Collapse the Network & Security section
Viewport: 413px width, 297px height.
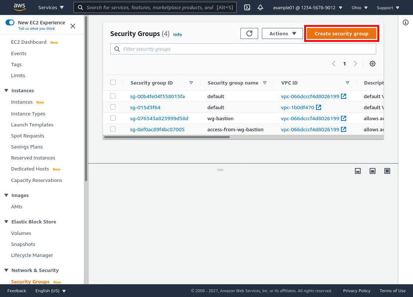pyautogui.click(x=6, y=270)
